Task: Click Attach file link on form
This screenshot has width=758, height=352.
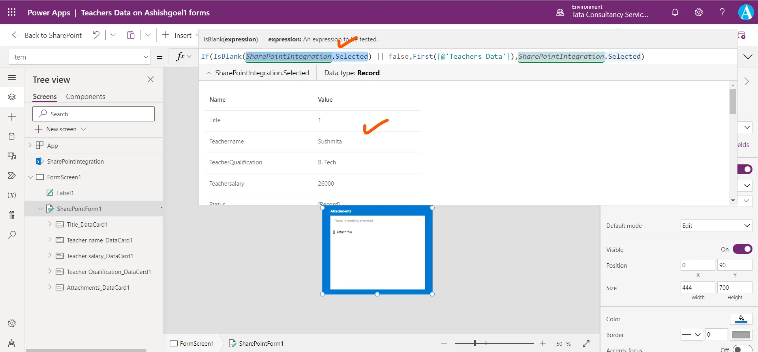Action: [343, 232]
